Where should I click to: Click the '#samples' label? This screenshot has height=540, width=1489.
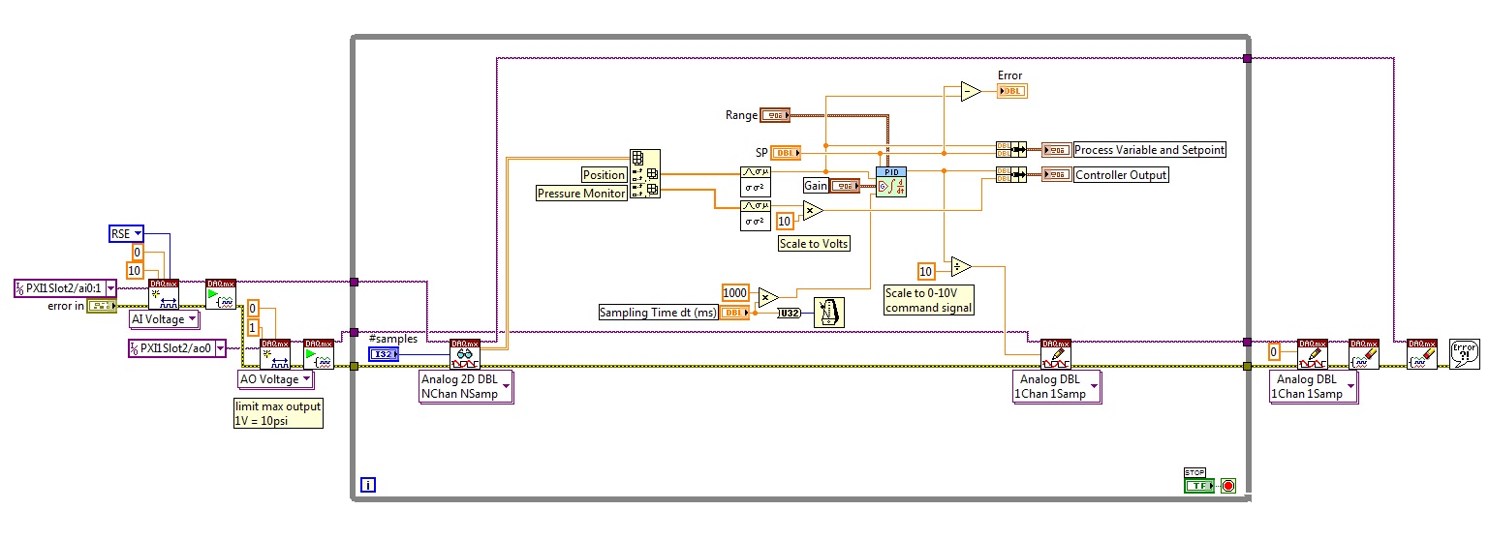[x=392, y=339]
